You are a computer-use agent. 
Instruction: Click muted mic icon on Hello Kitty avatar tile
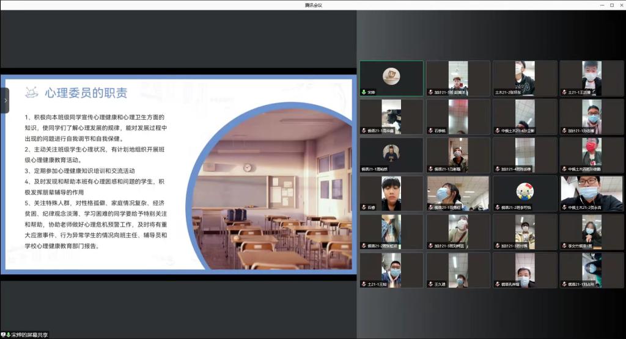(x=497, y=208)
